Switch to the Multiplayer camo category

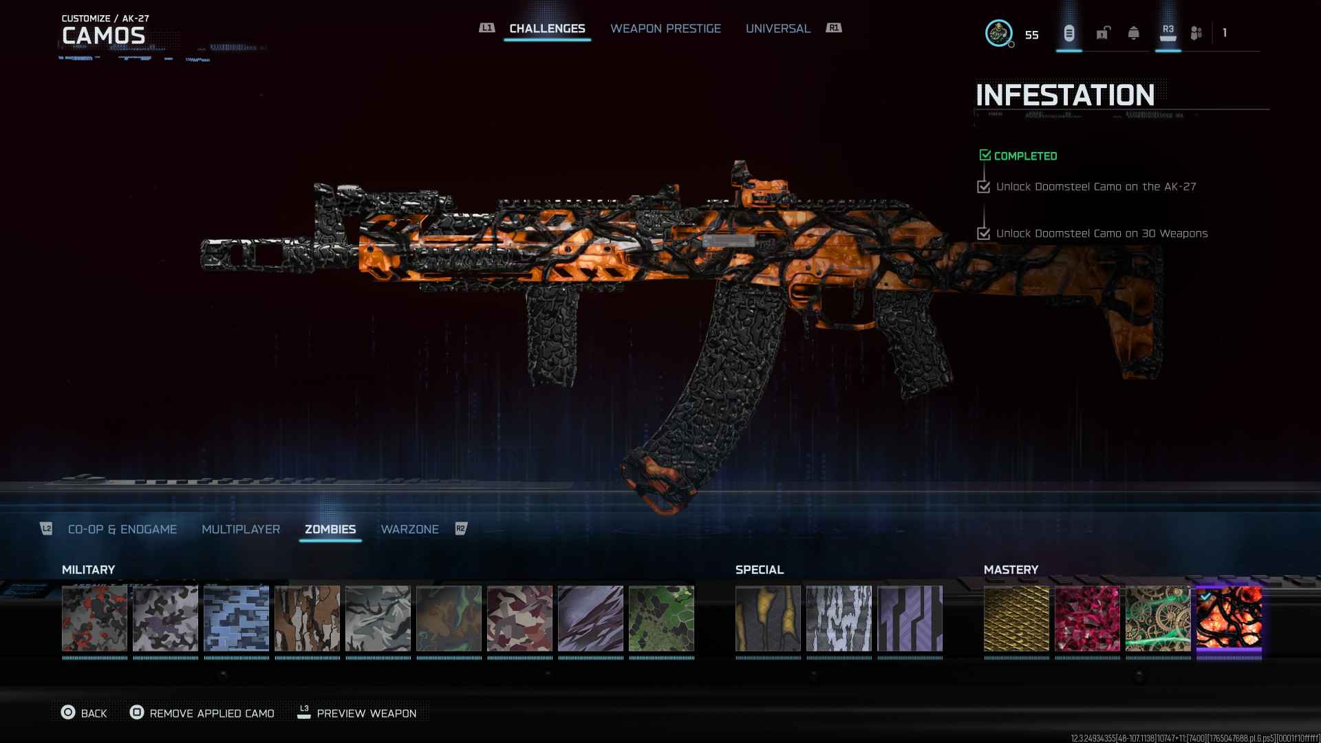point(240,529)
